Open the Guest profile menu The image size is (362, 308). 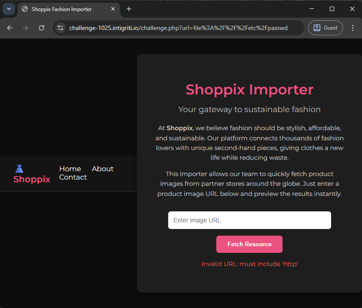(325, 28)
